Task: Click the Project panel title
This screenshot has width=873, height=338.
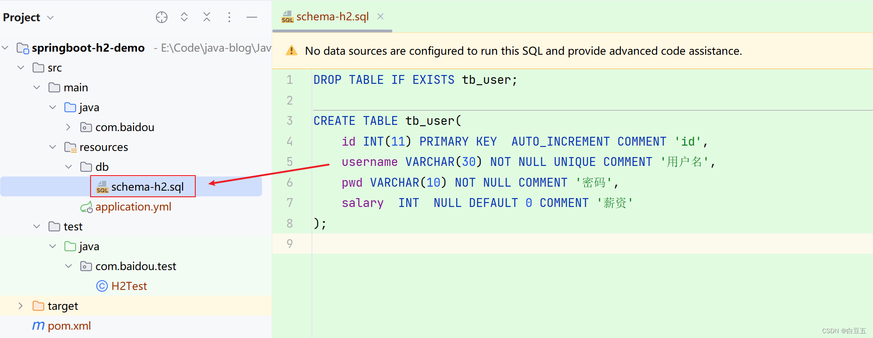Action: [x=22, y=18]
